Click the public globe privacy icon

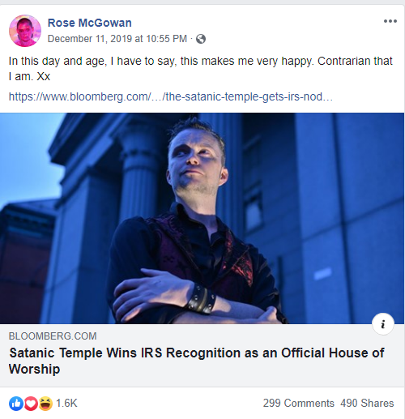(x=201, y=39)
